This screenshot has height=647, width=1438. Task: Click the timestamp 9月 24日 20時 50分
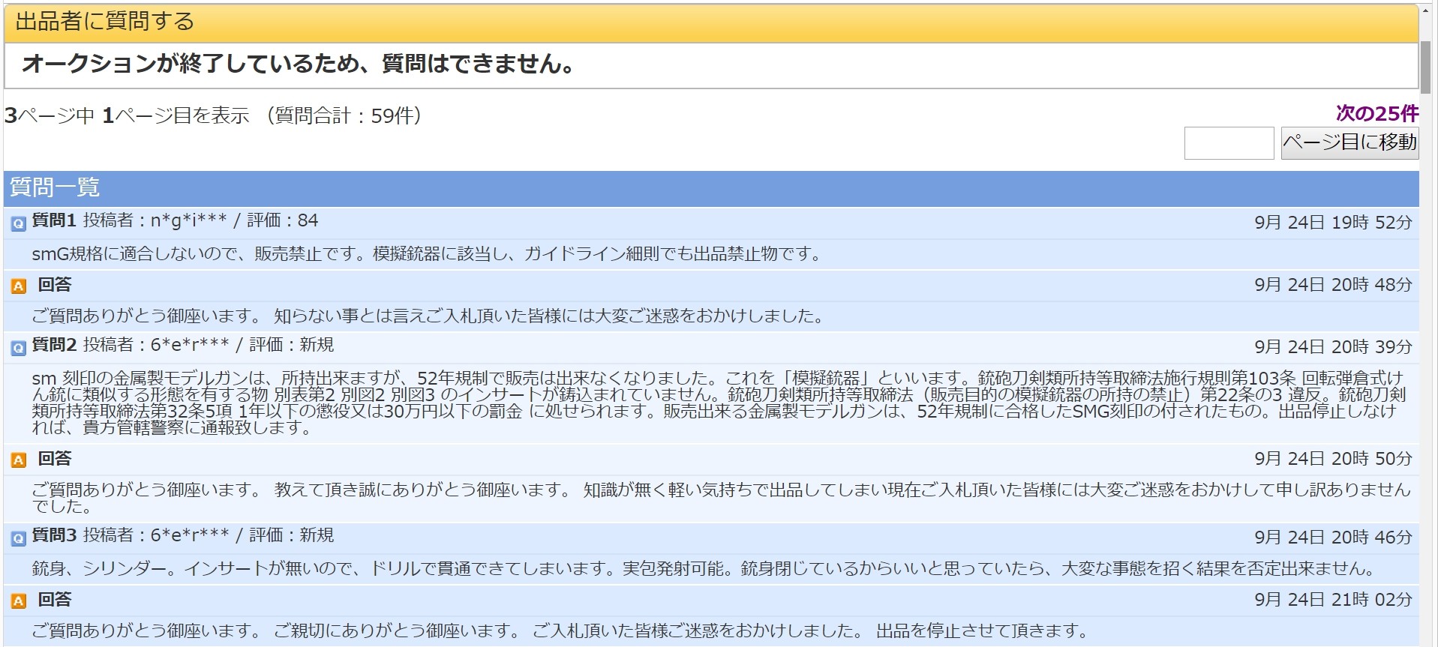point(1333,459)
